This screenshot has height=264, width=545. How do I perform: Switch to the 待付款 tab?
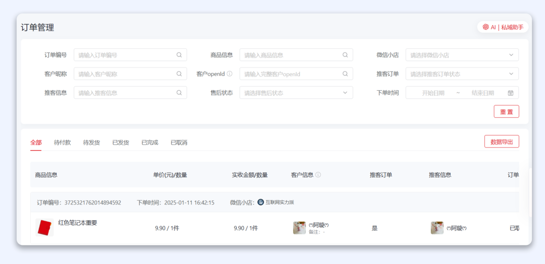click(x=63, y=143)
